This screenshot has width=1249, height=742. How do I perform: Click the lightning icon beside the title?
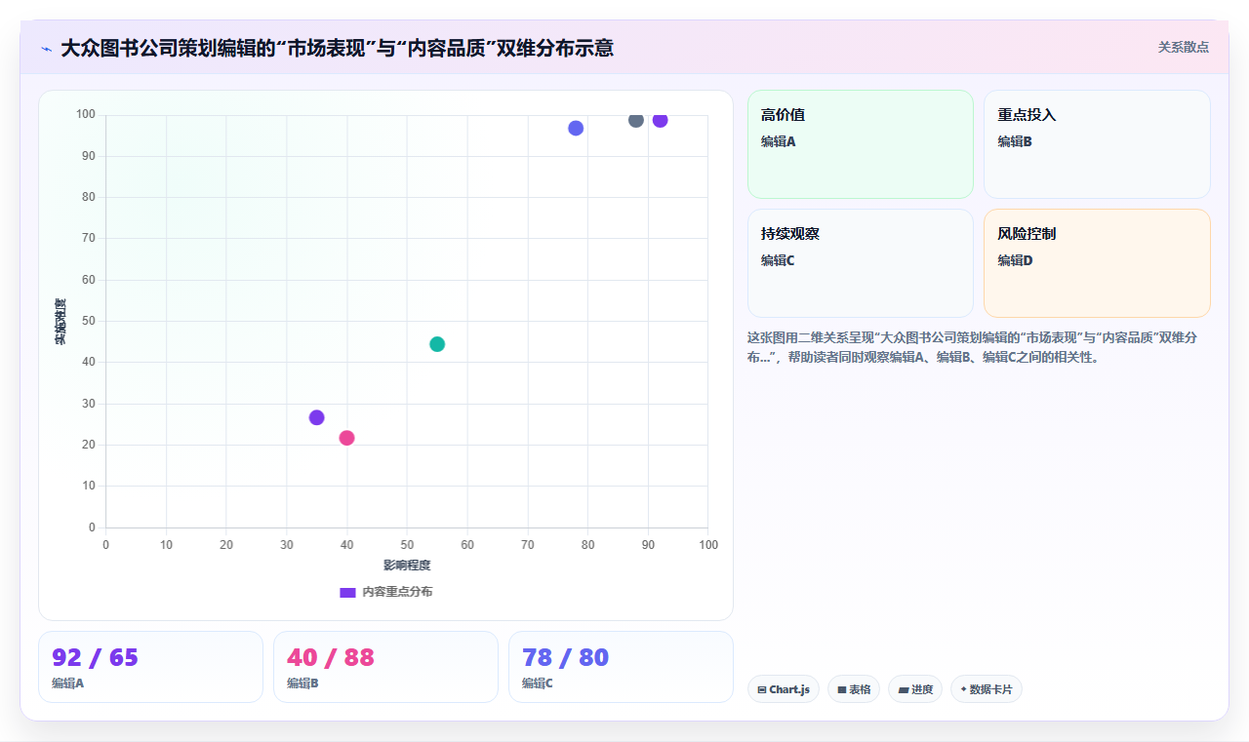46,48
